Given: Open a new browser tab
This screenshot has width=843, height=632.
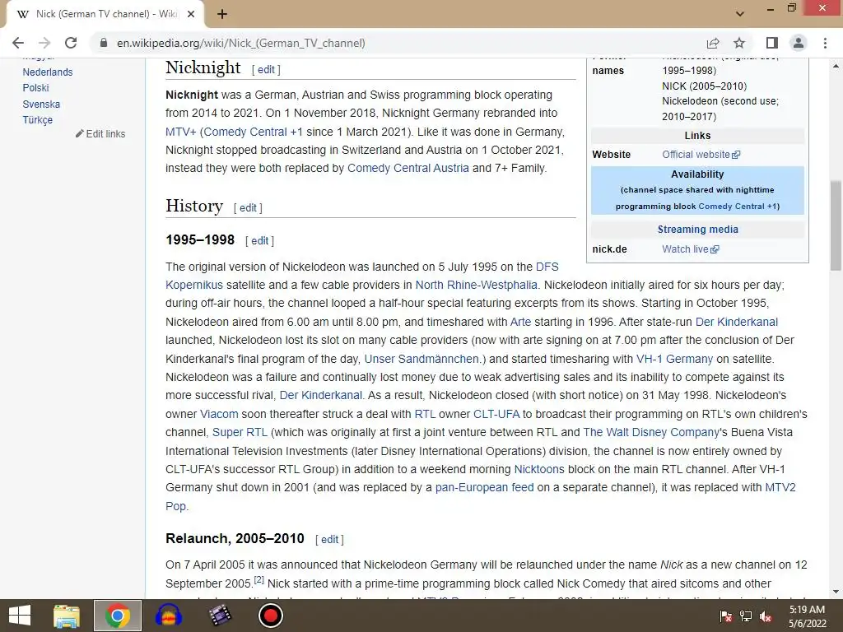Looking at the screenshot, I should click(222, 14).
